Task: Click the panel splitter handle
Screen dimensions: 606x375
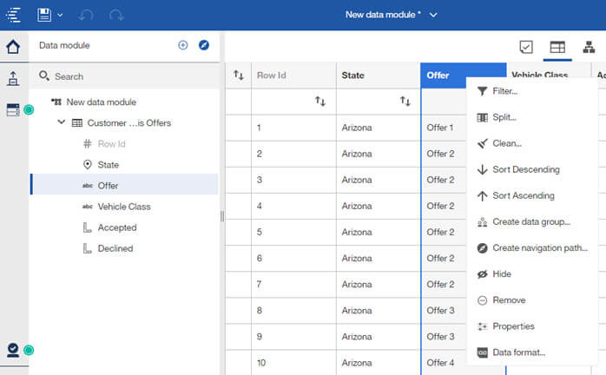Action: [x=222, y=216]
